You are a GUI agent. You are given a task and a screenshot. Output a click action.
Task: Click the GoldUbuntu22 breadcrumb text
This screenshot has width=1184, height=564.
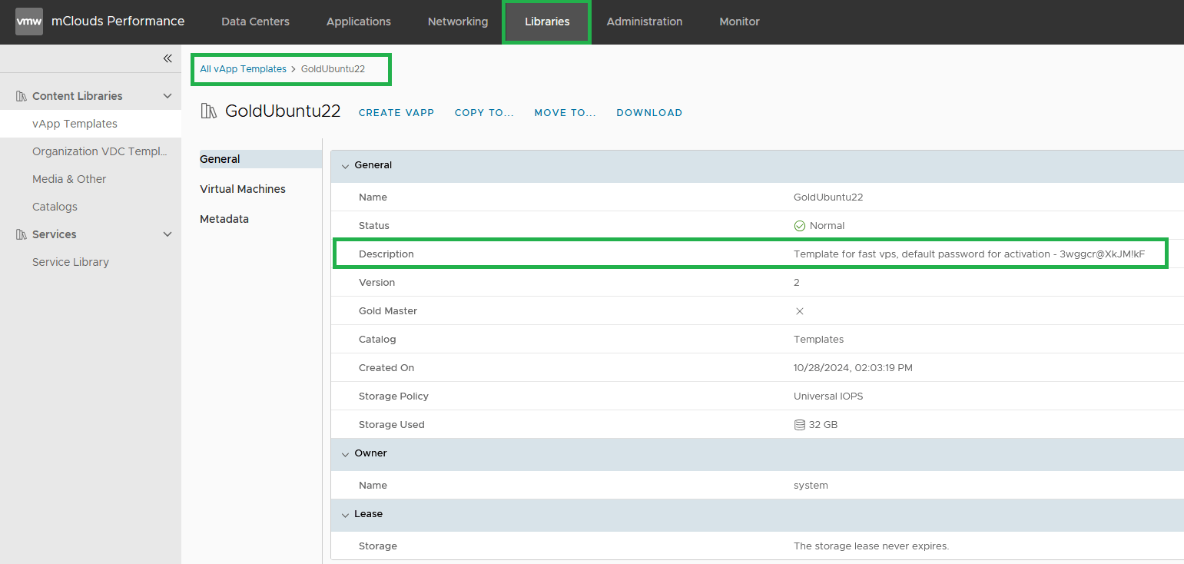(333, 69)
